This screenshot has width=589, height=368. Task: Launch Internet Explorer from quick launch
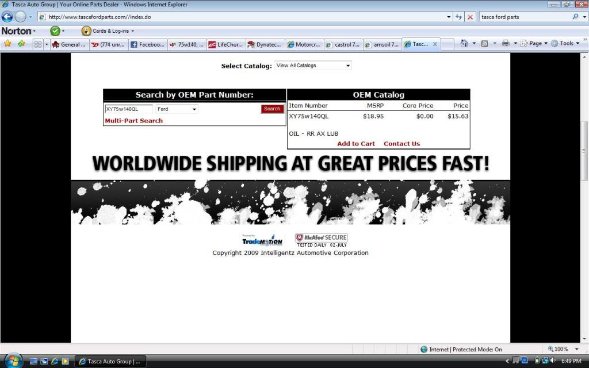coord(55,361)
